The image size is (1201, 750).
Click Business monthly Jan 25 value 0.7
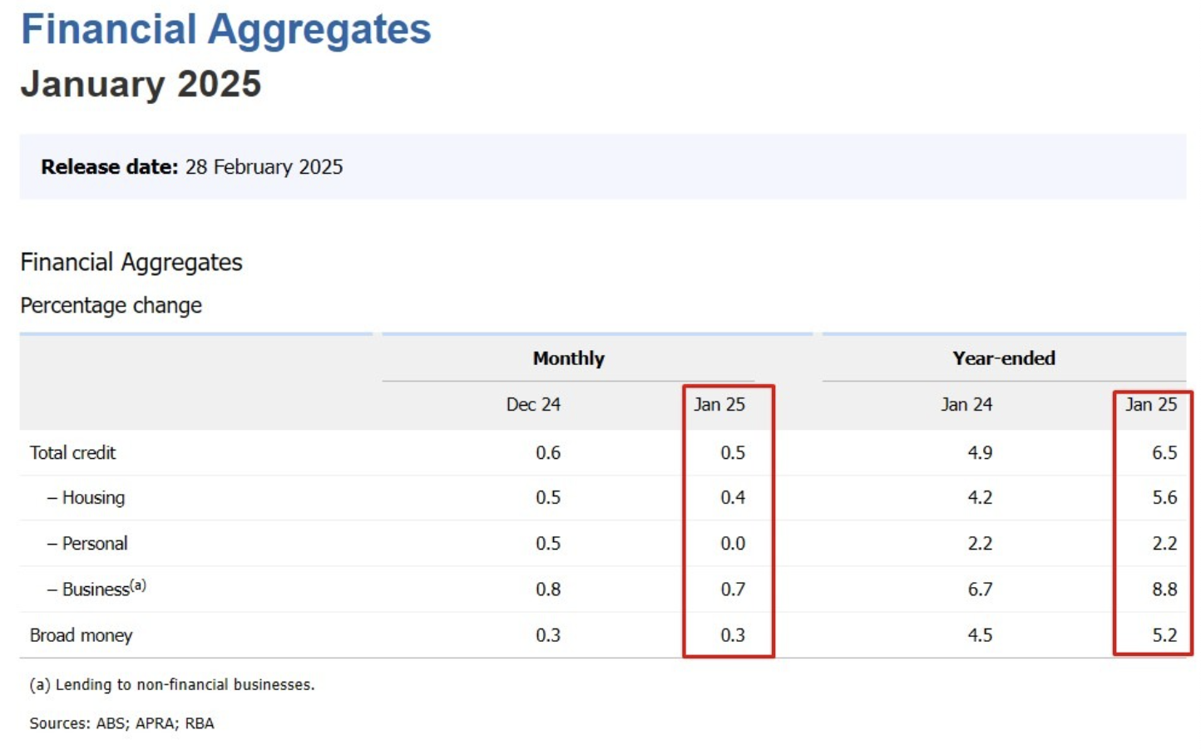tap(733, 589)
